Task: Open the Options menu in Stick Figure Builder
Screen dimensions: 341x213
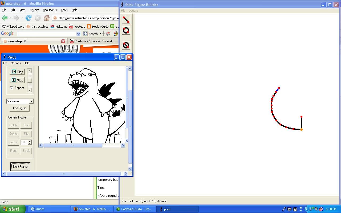Action: tap(133, 11)
